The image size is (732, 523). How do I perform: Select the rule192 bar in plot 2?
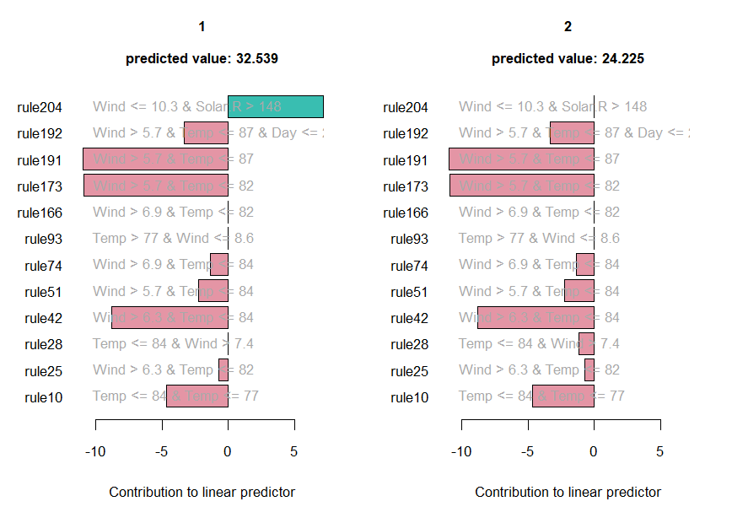point(572,132)
